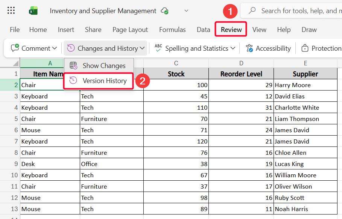Choose the Show Changes option
342x219 pixels.
(104, 65)
